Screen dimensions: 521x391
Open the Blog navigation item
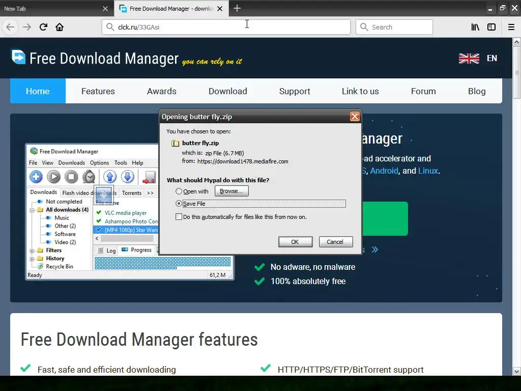477,91
